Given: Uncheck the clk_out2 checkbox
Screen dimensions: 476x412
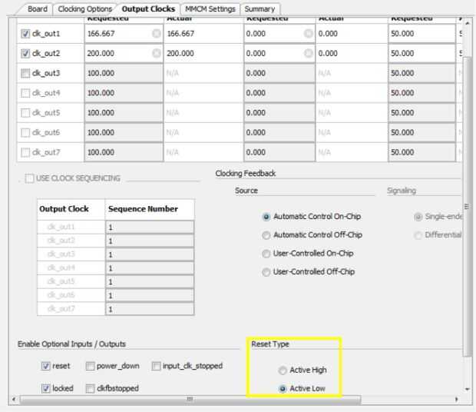Looking at the screenshot, I should point(25,54).
